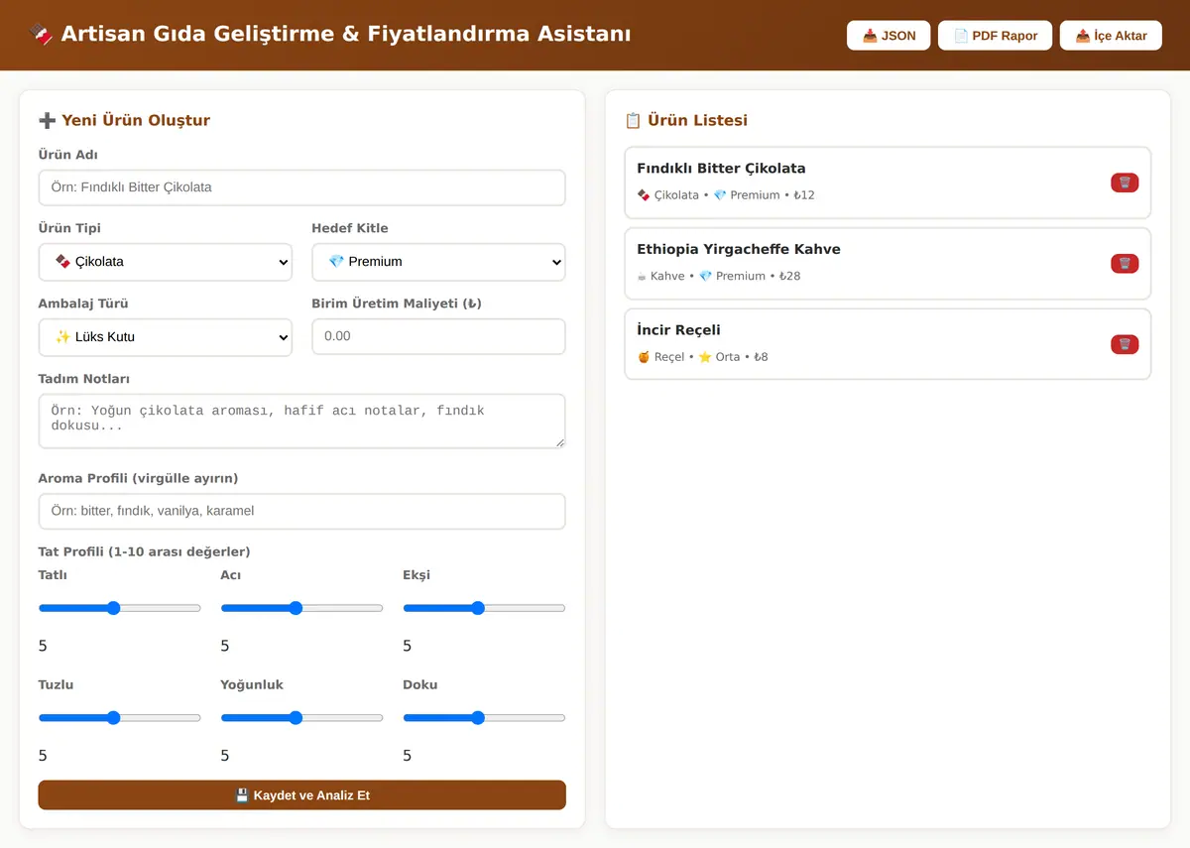The height and width of the screenshot is (848, 1190).
Task: Select the Ethiopia Yirgacheffe Kahve product title
Action: click(x=739, y=249)
